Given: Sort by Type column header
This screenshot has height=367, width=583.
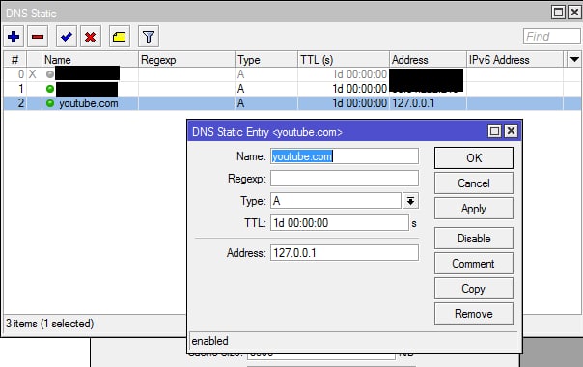Looking at the screenshot, I should [x=266, y=60].
